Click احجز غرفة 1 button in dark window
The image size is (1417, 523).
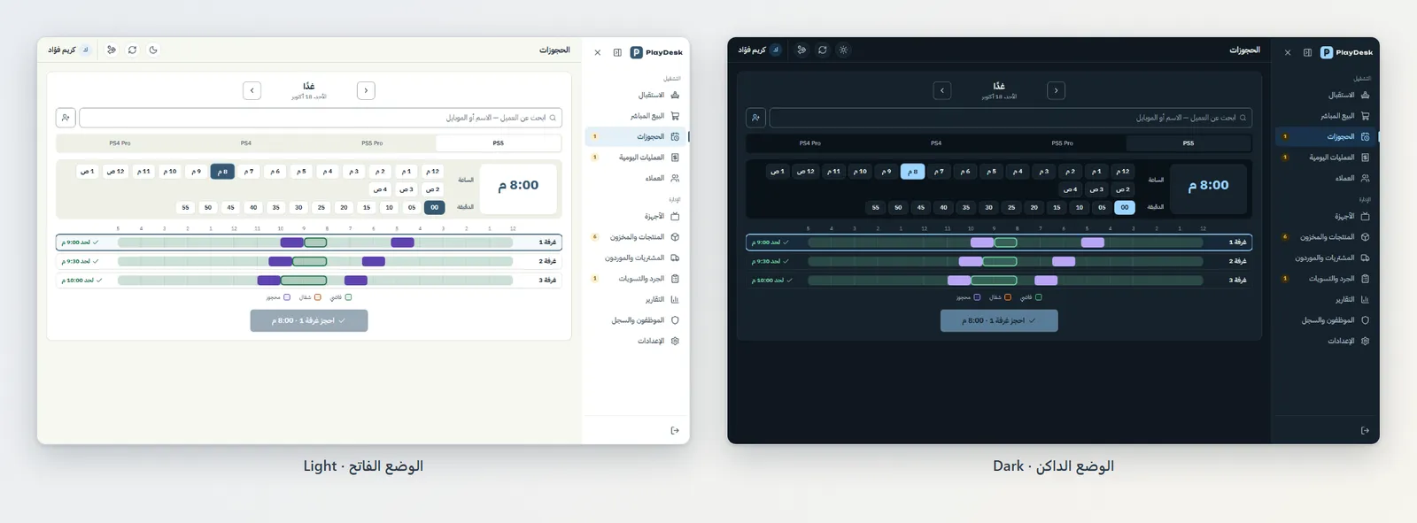999,320
